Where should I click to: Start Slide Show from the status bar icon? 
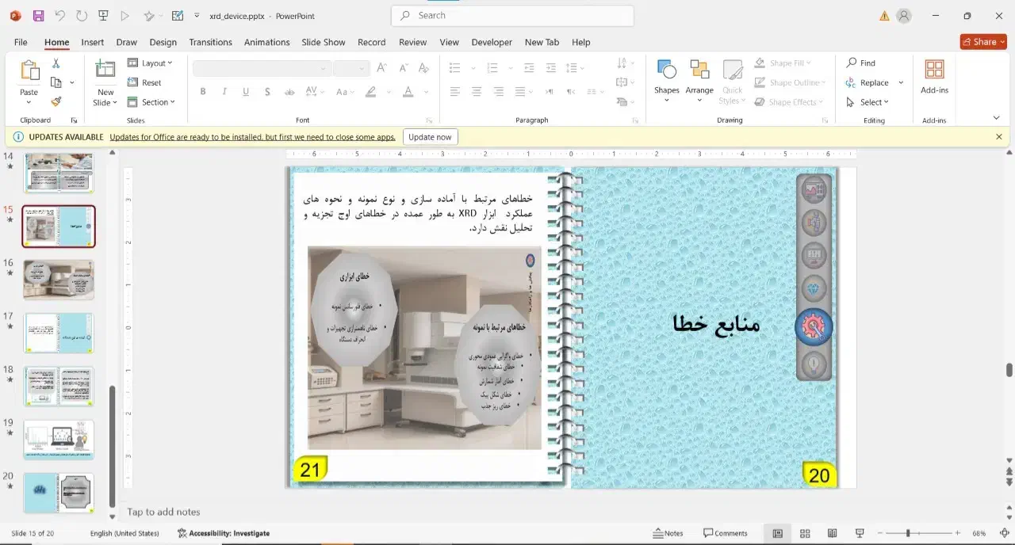(x=859, y=533)
